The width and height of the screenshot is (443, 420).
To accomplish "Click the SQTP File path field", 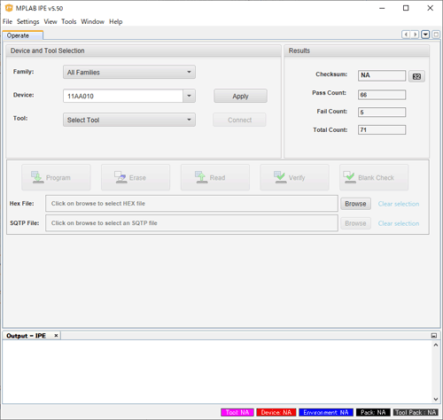I will pos(191,223).
